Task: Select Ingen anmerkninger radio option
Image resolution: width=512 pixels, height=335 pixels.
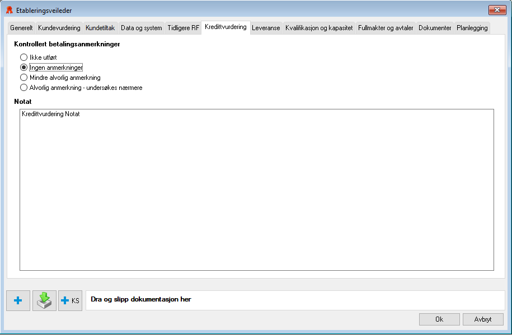Action: point(51,68)
